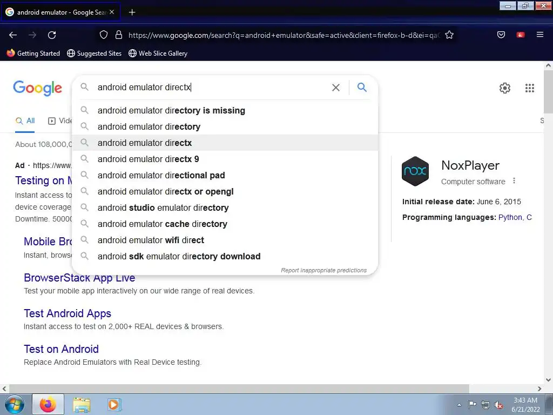
Task: Click the vertical scrollbar down arrow
Action: coord(548,380)
